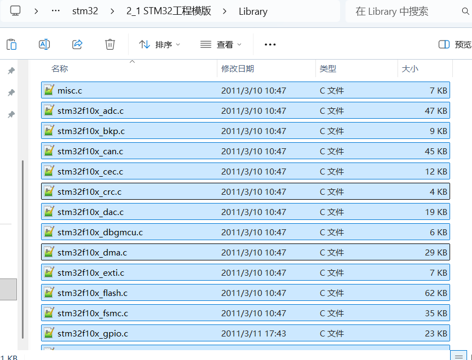
Task: Click the date cell of stm32f10x_cec.c
Action: (x=254, y=171)
